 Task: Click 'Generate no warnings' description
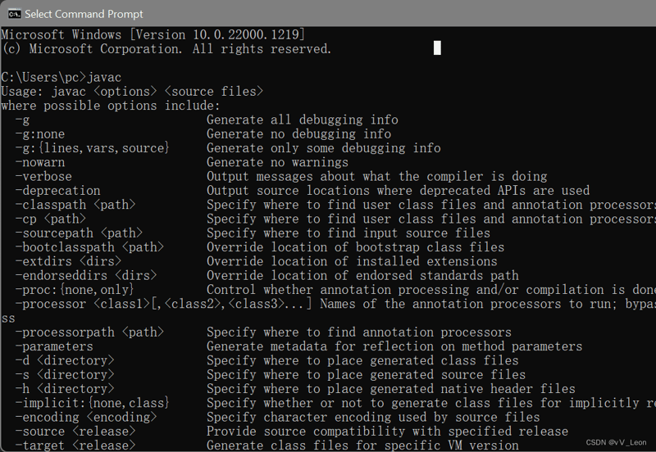pos(277,162)
